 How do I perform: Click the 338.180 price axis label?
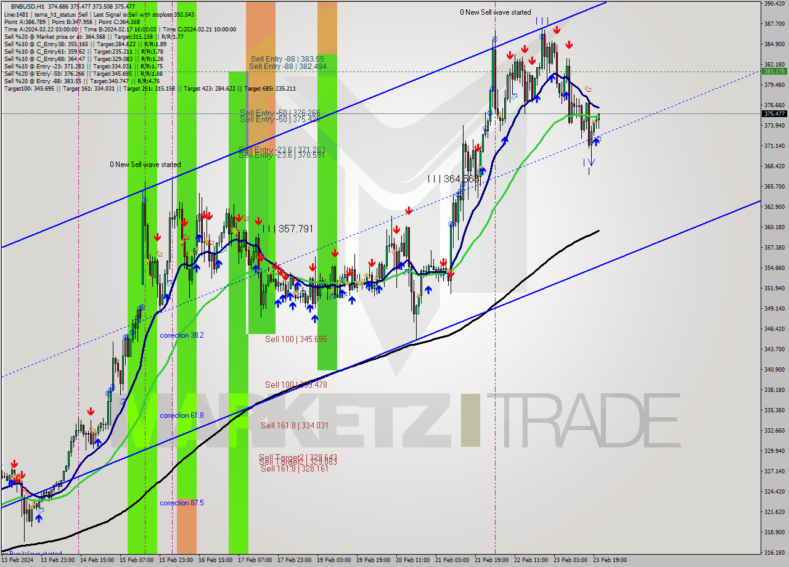(x=774, y=390)
